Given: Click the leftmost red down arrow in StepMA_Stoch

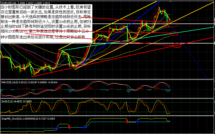Looking at the screenshot, I should pos(69,127).
